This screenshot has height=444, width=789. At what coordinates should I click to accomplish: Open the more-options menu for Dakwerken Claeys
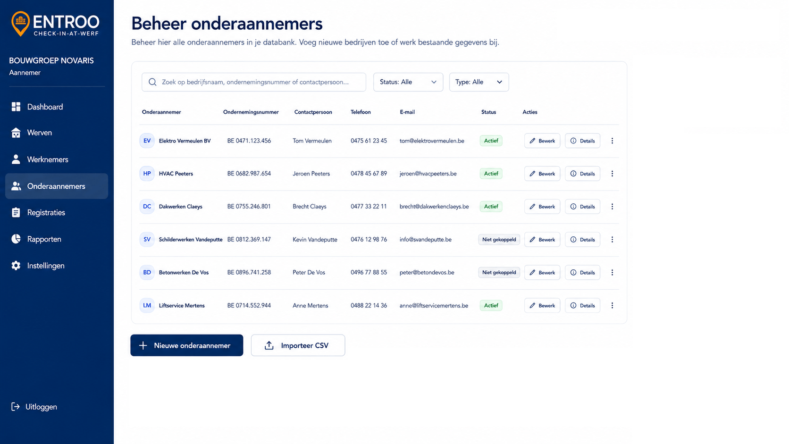(x=612, y=207)
